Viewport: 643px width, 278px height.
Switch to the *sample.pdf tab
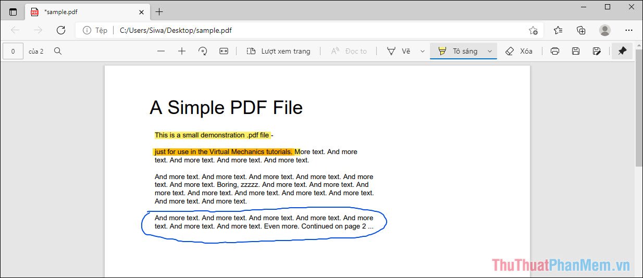coord(87,12)
